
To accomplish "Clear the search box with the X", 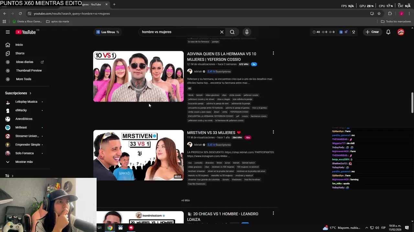I will (222, 32).
